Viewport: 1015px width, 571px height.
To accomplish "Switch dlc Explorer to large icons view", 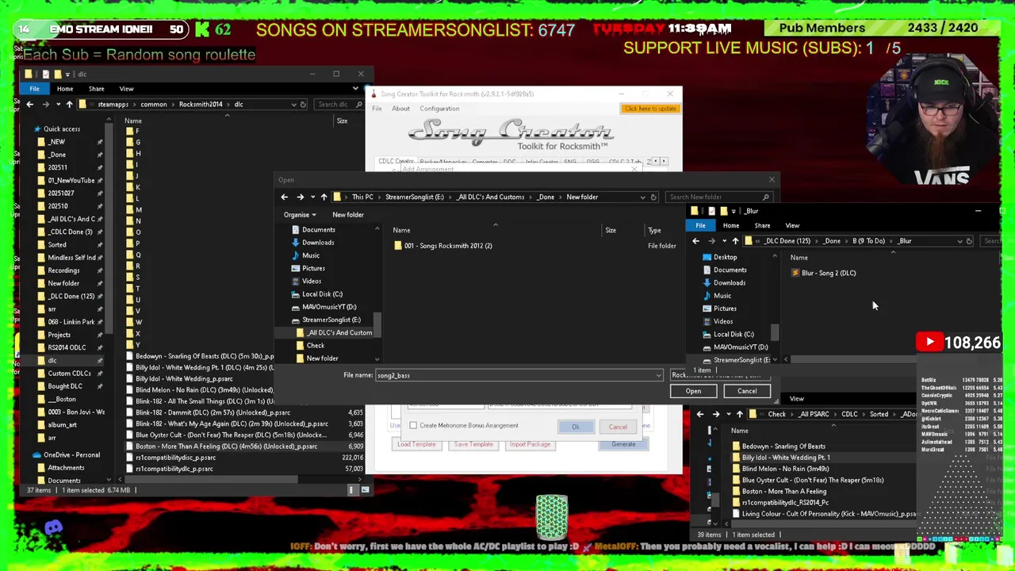I will [365, 490].
